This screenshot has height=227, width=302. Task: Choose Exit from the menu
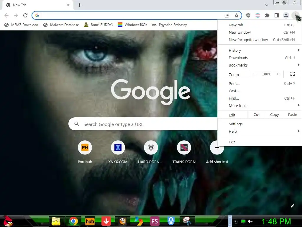click(260, 142)
